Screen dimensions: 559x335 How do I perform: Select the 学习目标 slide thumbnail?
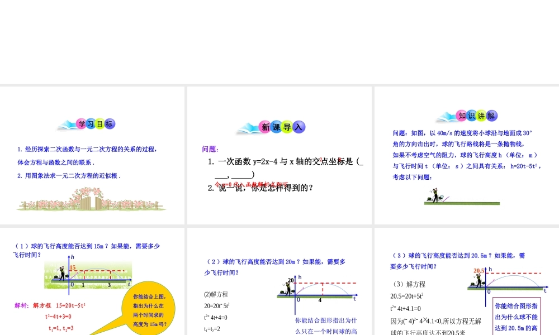click(x=92, y=154)
